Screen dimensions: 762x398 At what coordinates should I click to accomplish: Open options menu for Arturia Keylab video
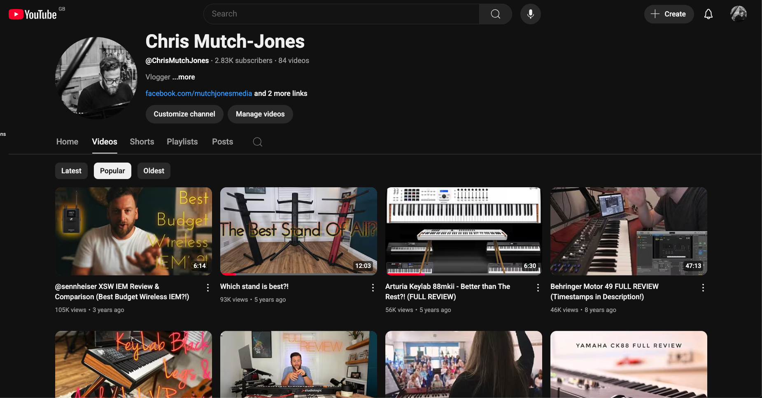[x=538, y=288]
